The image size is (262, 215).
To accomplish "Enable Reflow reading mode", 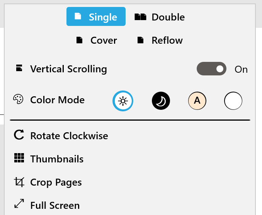I will (160, 40).
